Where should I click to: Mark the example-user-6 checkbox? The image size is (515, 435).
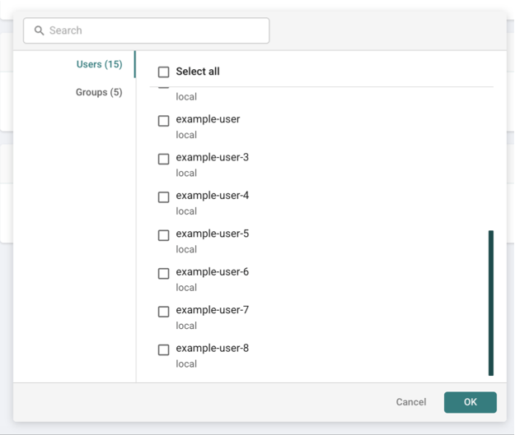pos(164,273)
